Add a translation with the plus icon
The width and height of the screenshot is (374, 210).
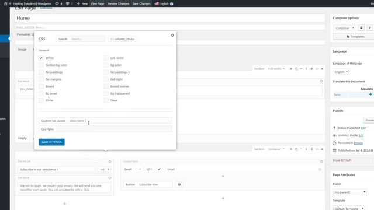click(370, 94)
